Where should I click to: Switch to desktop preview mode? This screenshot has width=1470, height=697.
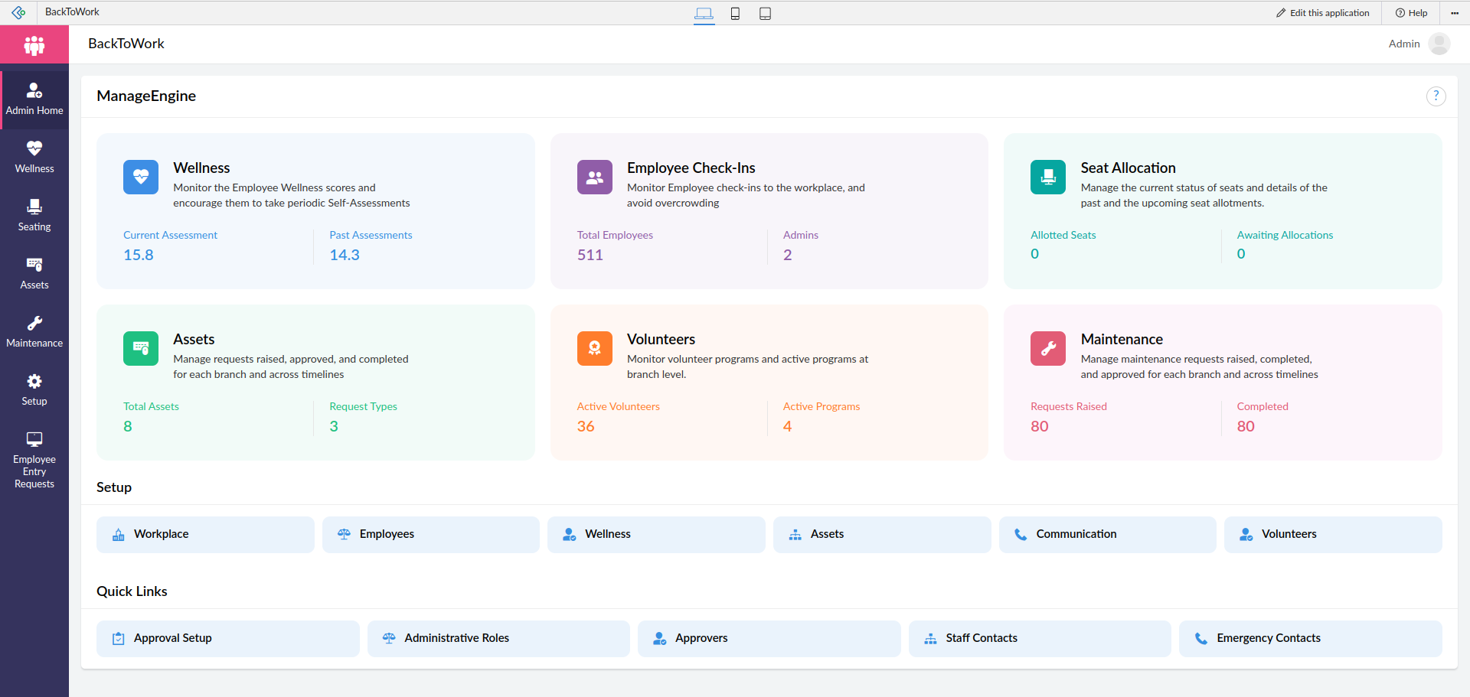point(704,13)
